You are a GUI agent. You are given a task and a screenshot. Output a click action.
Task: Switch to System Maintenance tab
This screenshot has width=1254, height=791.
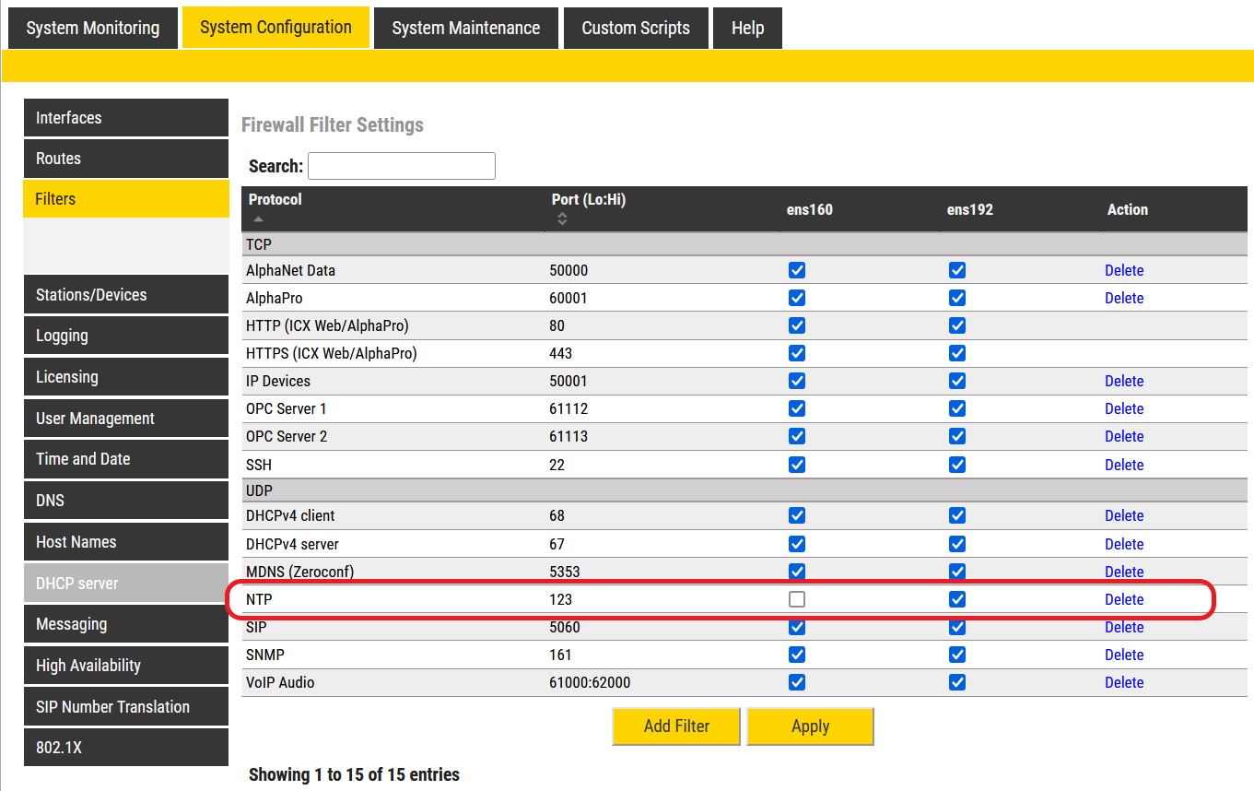(465, 28)
